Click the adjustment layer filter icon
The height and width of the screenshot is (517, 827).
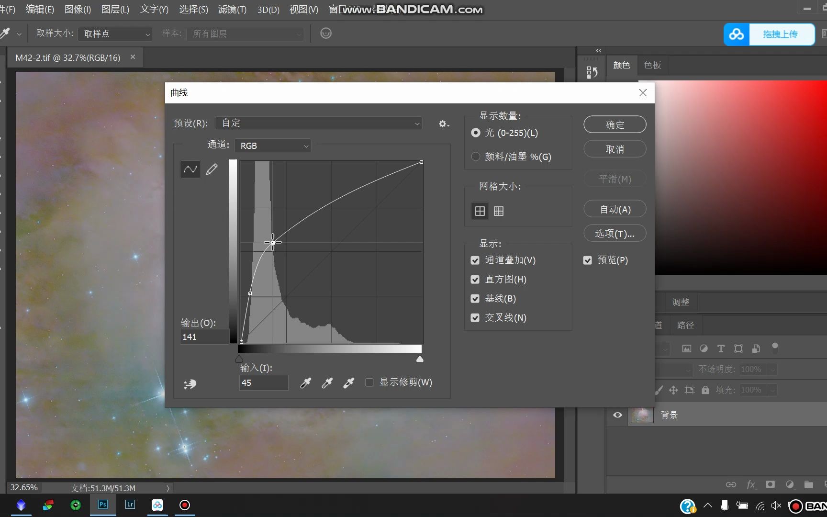point(704,348)
